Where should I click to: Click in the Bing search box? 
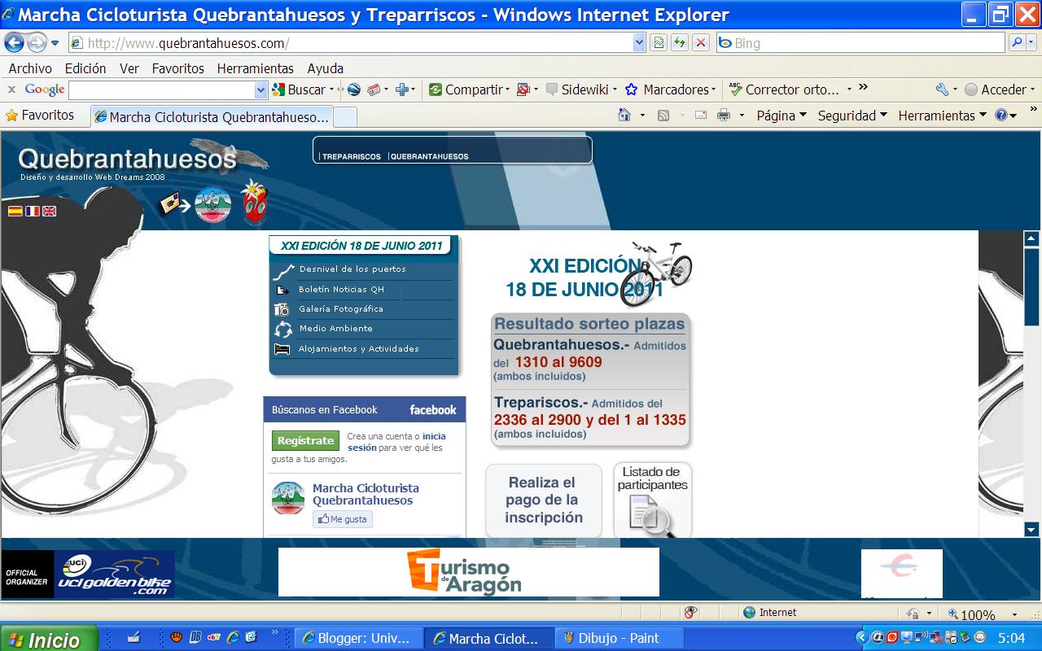pyautogui.click(x=861, y=43)
